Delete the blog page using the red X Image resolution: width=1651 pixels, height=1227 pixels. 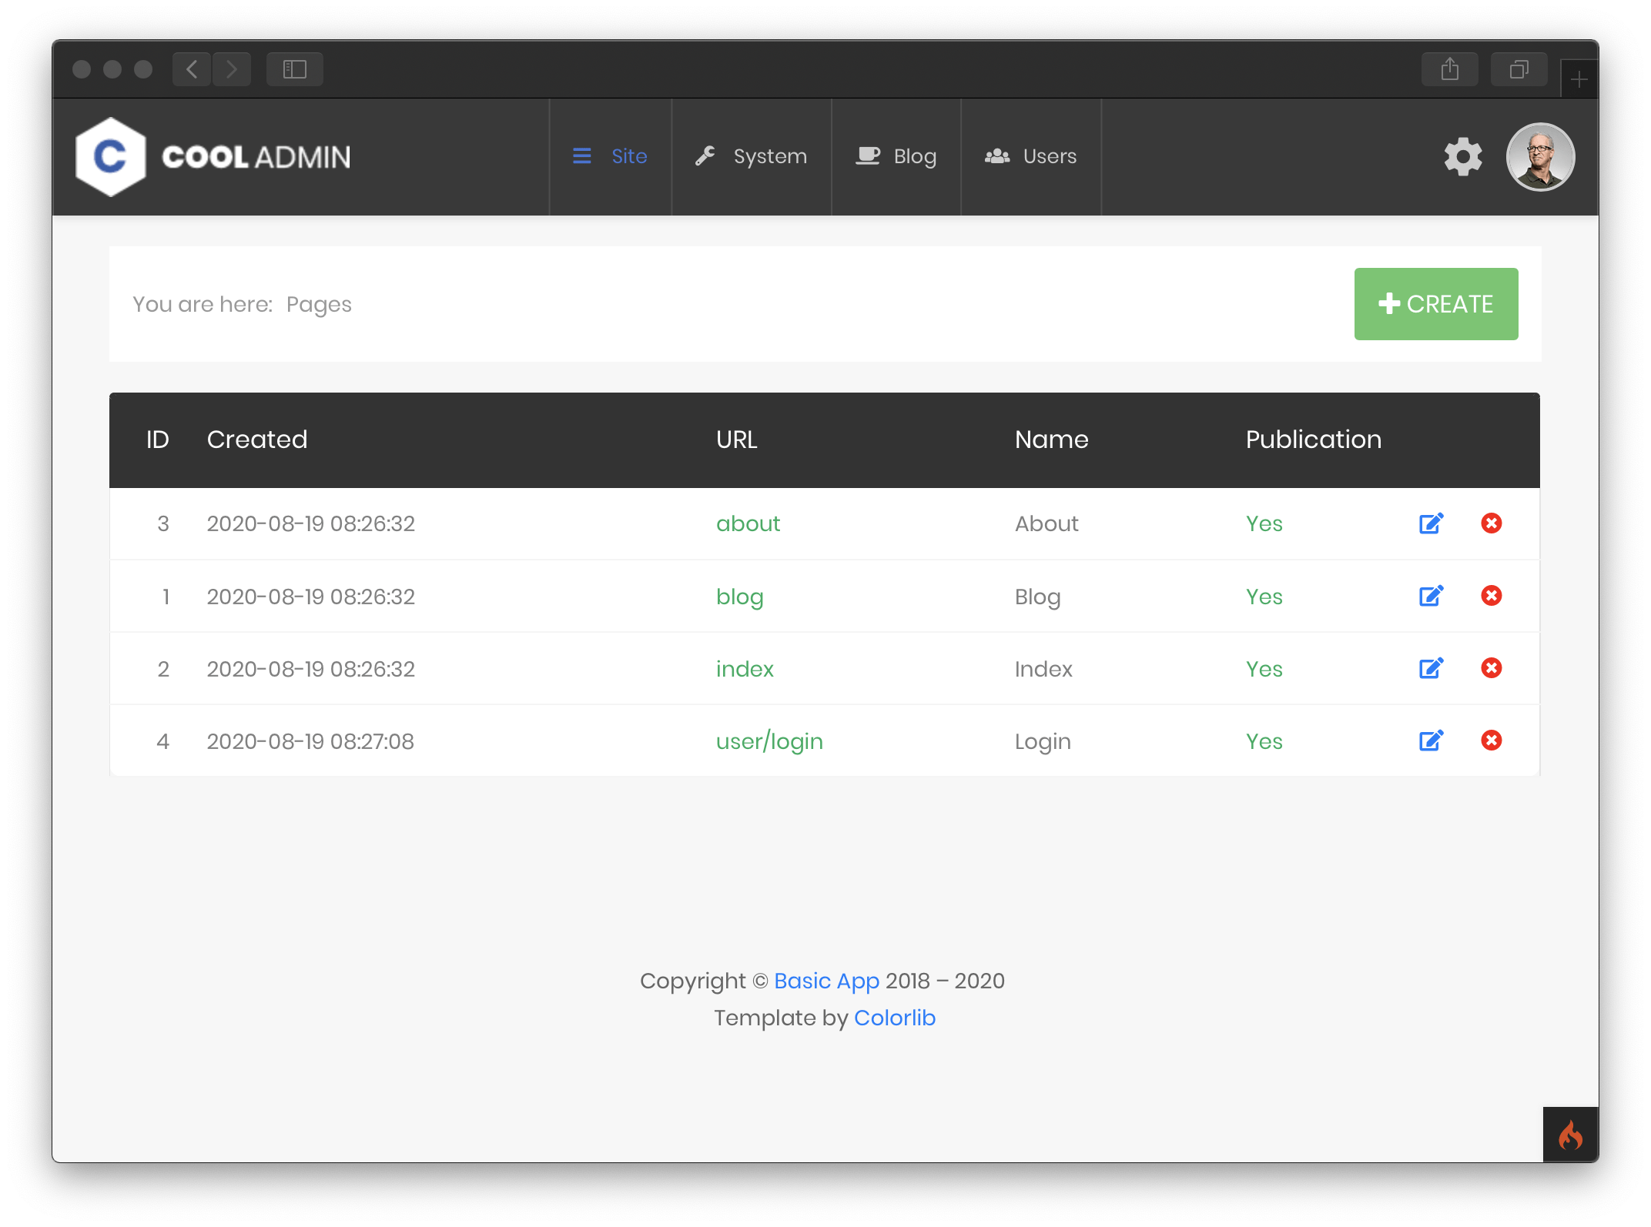[1492, 596]
